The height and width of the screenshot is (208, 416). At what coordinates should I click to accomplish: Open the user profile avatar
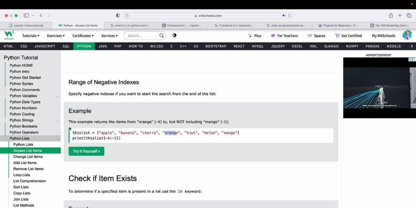click(x=407, y=35)
